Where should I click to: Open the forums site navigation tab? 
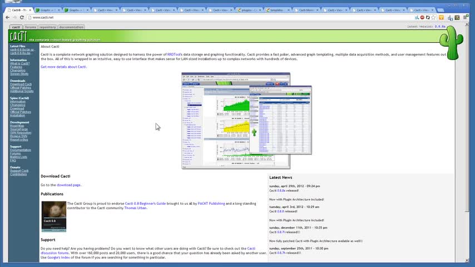coord(30,27)
